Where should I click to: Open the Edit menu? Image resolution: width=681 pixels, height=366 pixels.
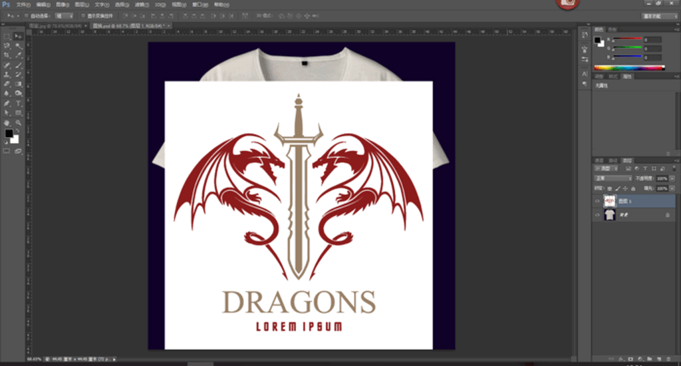43,5
